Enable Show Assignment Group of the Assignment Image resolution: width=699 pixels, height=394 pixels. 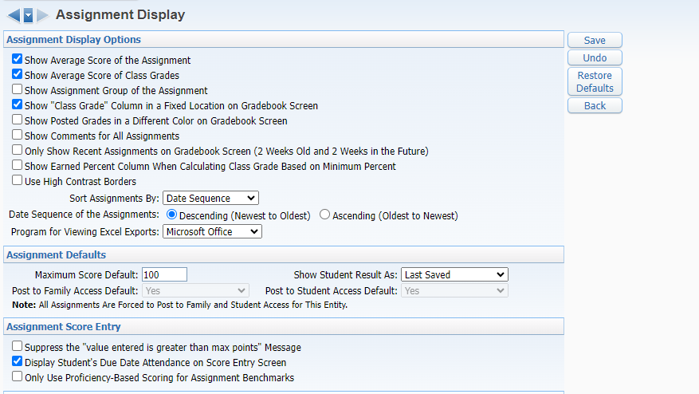(x=18, y=90)
